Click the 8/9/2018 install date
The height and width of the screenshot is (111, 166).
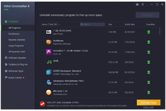click(x=129, y=62)
